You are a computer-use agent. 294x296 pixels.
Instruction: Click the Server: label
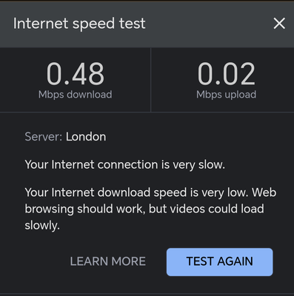point(44,137)
